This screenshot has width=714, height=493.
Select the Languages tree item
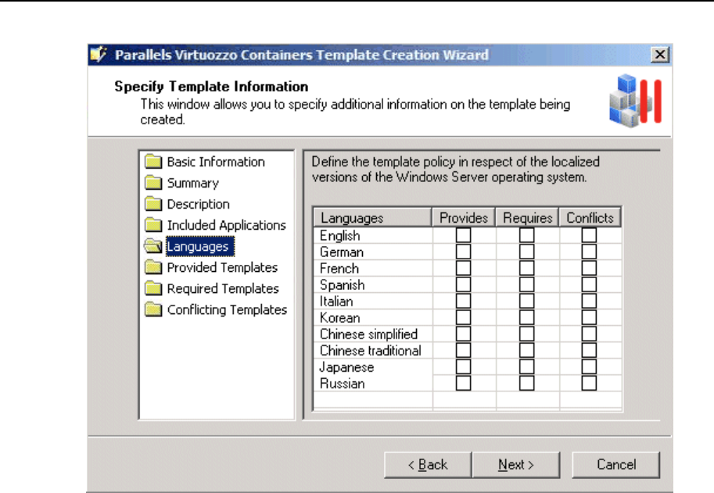[x=200, y=247]
